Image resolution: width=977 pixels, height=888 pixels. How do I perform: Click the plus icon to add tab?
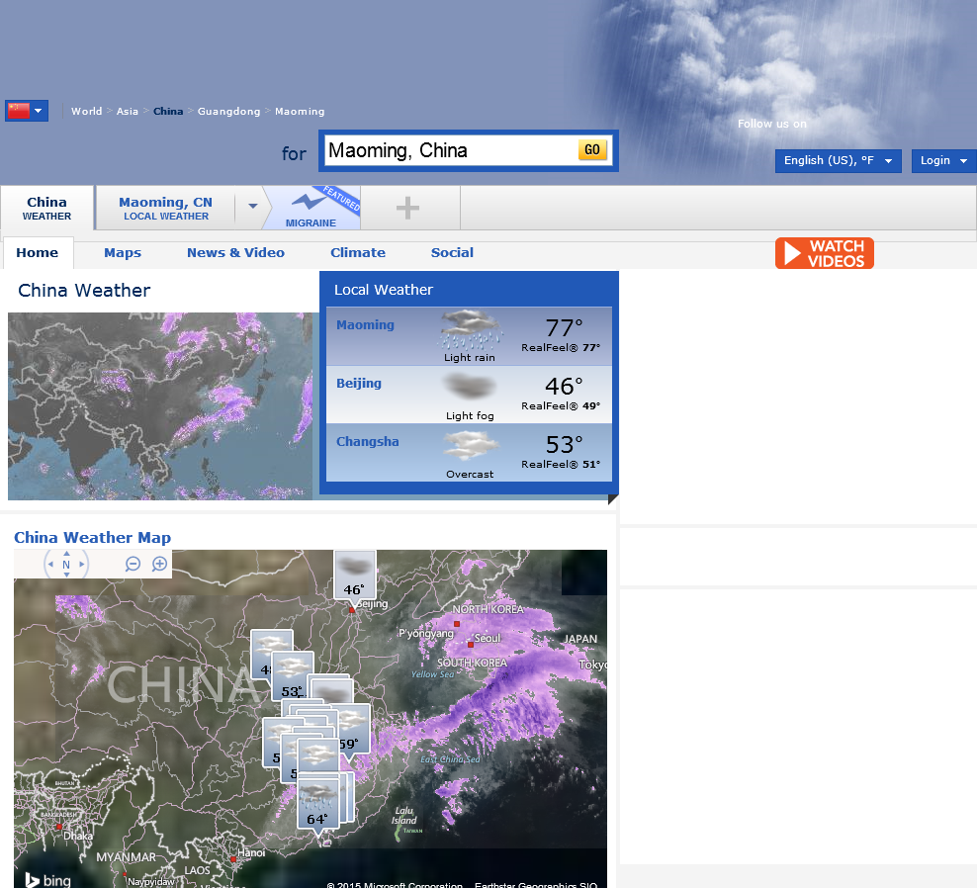[407, 208]
